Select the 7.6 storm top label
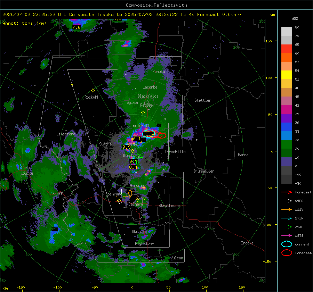Screen dimensions: 313x292 tap(77, 27)
